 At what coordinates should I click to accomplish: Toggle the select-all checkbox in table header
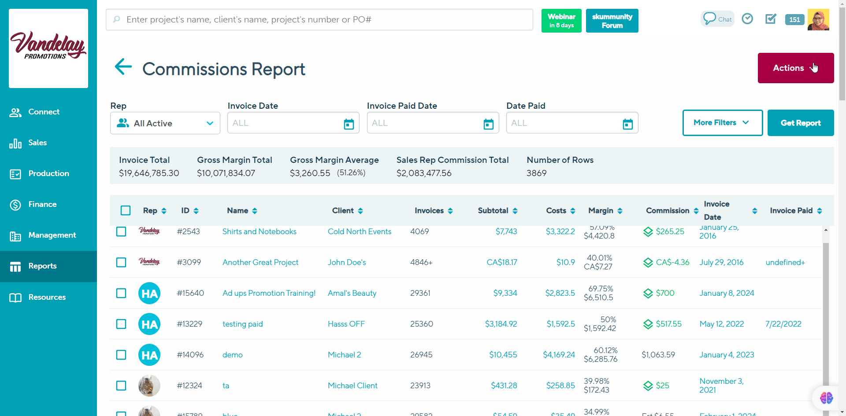126,210
